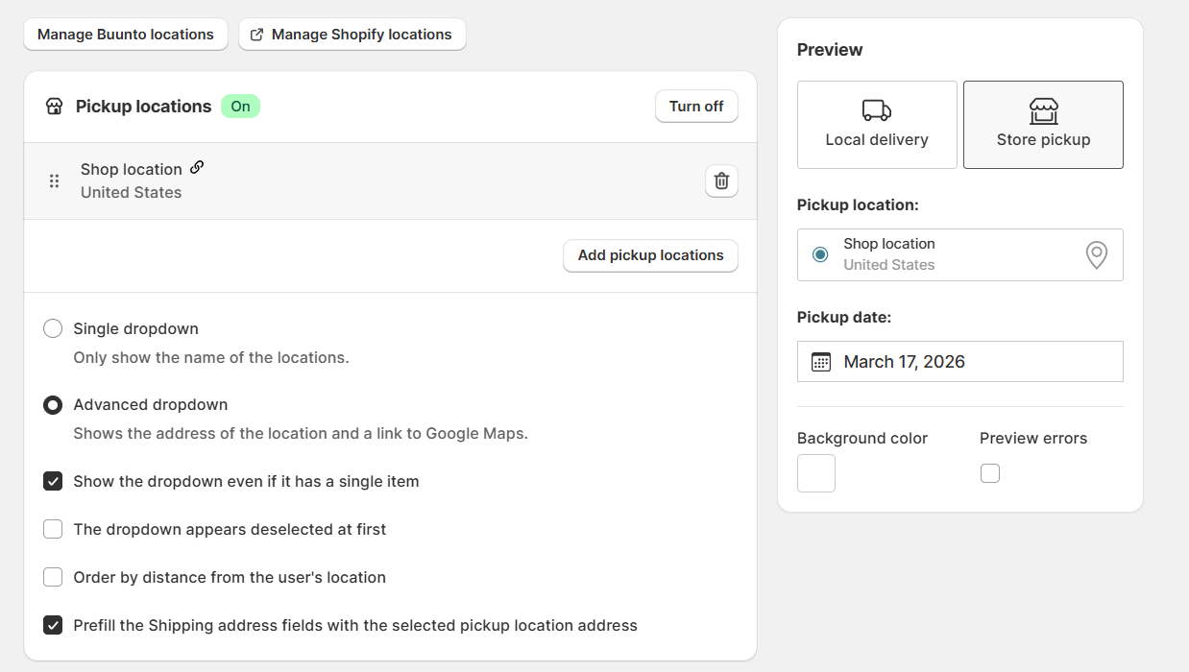This screenshot has width=1189, height=672.
Task: Click Manage Buunto locations button
Action: coord(126,35)
